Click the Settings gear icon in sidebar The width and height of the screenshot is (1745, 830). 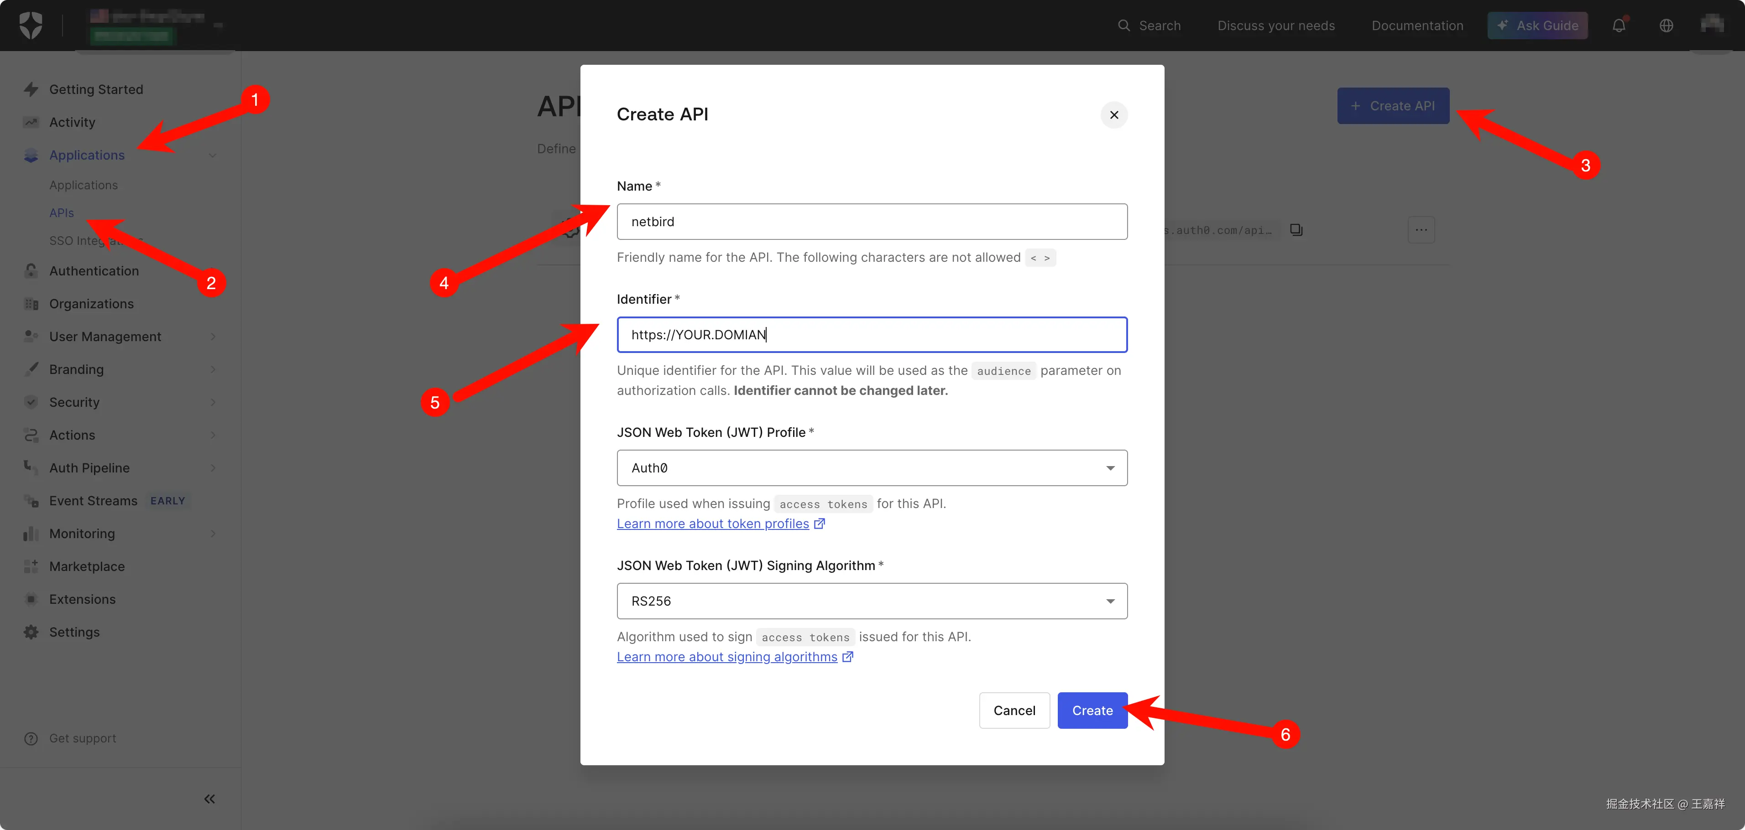pyautogui.click(x=31, y=632)
